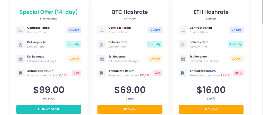
Task: Click the RUSH MY ORDER button
Action: 49,109
